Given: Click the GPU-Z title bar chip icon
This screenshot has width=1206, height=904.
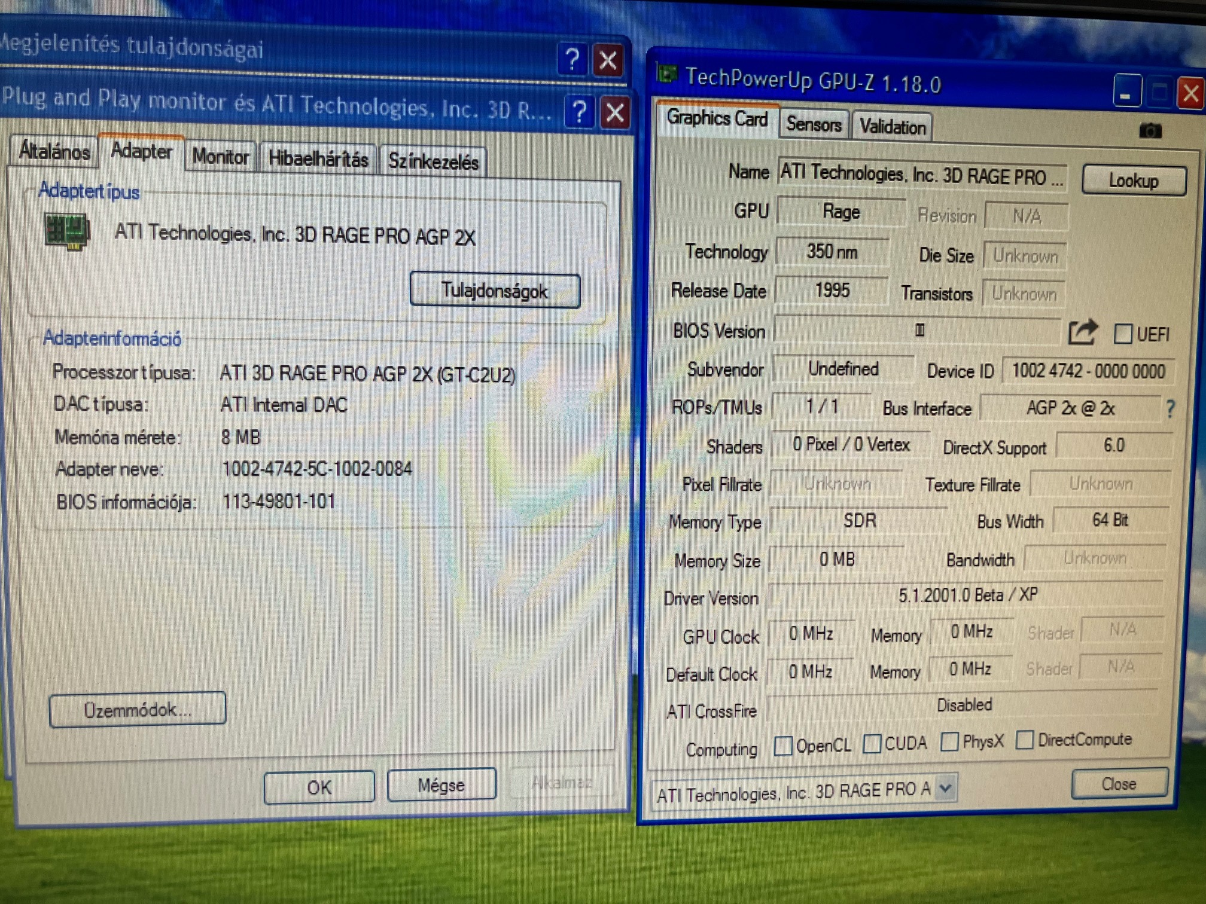Looking at the screenshot, I should pyautogui.click(x=666, y=75).
